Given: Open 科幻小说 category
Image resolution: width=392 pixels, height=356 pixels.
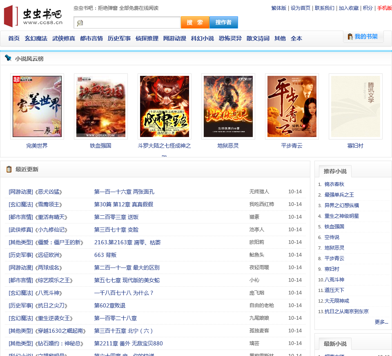Looking at the screenshot, I should point(203,38).
